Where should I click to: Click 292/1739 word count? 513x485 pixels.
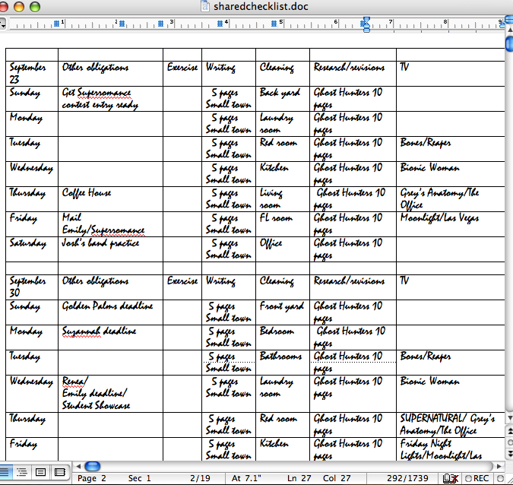click(407, 478)
